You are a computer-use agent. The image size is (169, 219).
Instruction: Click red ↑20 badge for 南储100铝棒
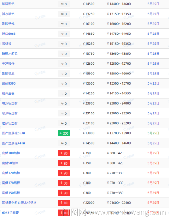click(x=64, y=153)
